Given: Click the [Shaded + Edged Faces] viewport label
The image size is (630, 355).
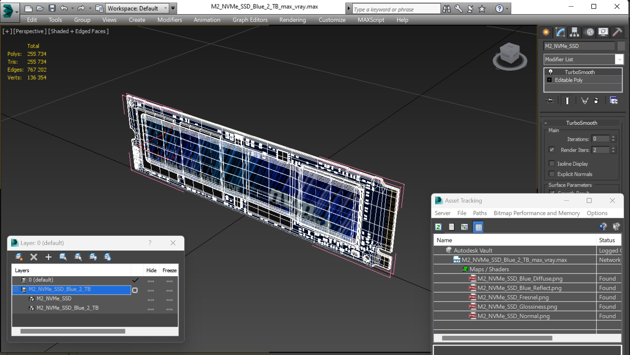Looking at the screenshot, I should tap(78, 31).
